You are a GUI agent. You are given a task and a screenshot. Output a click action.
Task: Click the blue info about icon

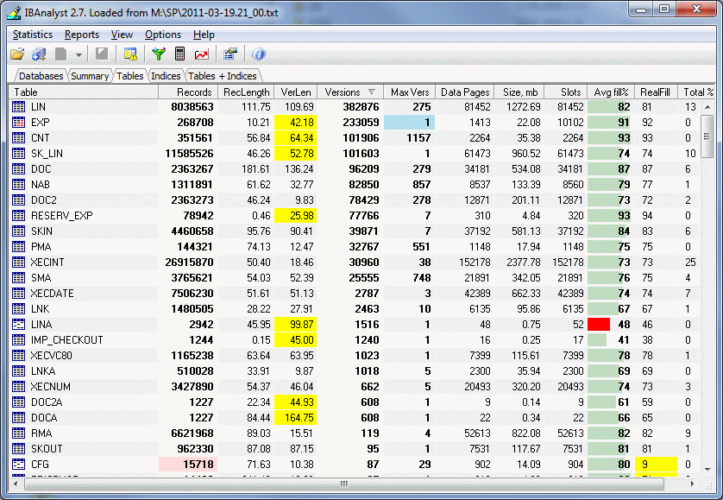tap(259, 54)
